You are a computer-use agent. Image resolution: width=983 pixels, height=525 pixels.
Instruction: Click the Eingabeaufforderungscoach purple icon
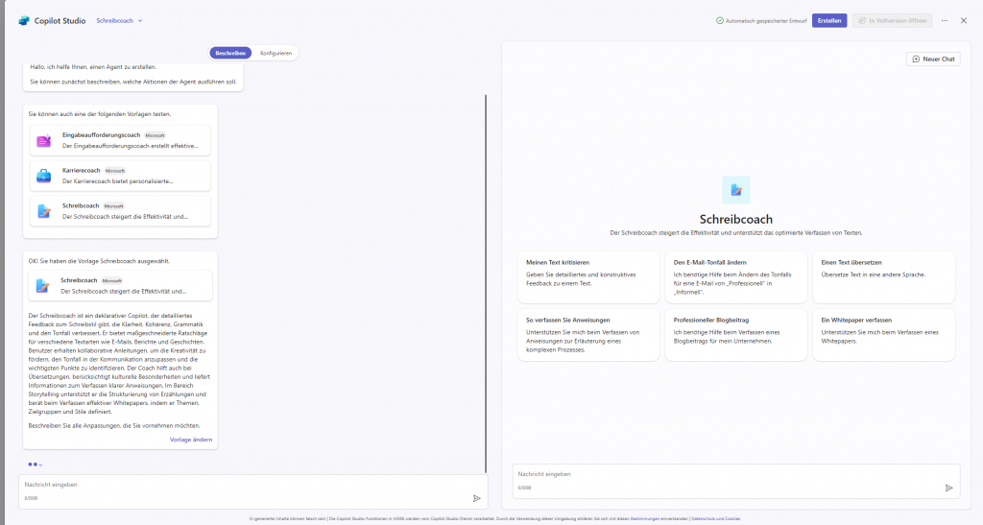pyautogui.click(x=43, y=141)
